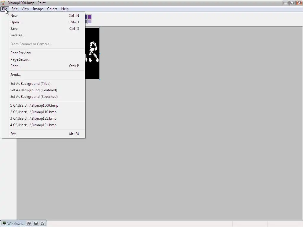Select the Save menu entry
This screenshot has height=227, width=303.
click(x=43, y=29)
